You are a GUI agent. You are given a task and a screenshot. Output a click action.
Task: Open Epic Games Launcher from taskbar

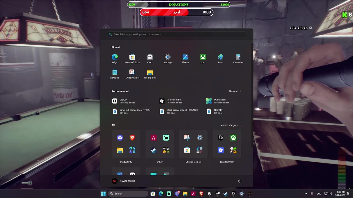click(x=234, y=194)
